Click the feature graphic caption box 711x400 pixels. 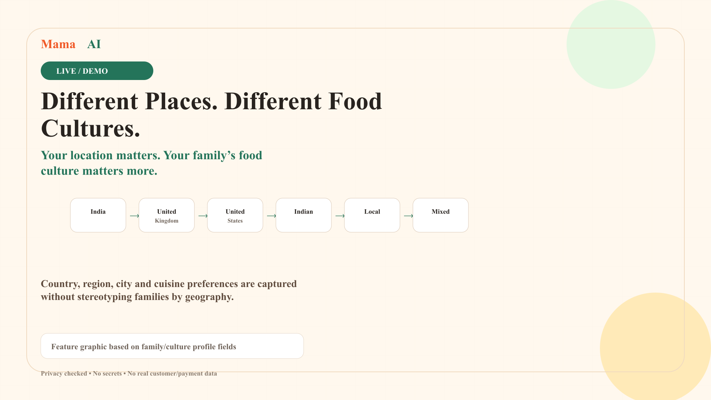click(172, 346)
